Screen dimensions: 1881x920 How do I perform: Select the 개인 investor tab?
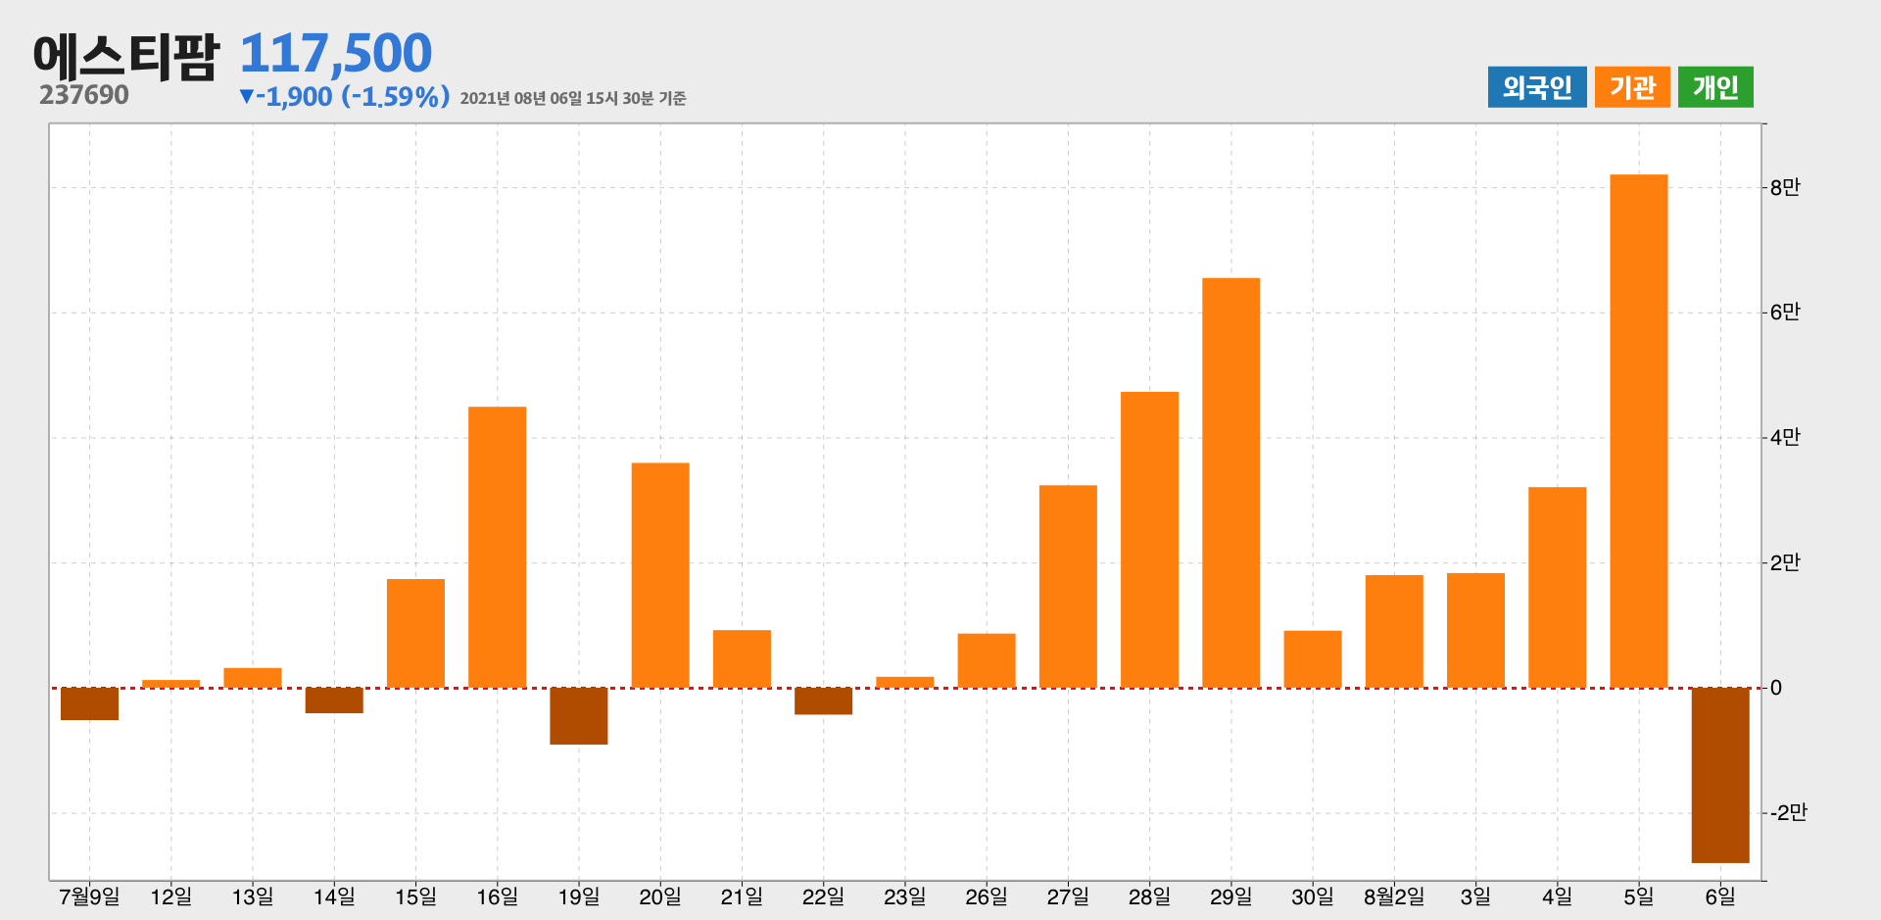tap(1715, 87)
